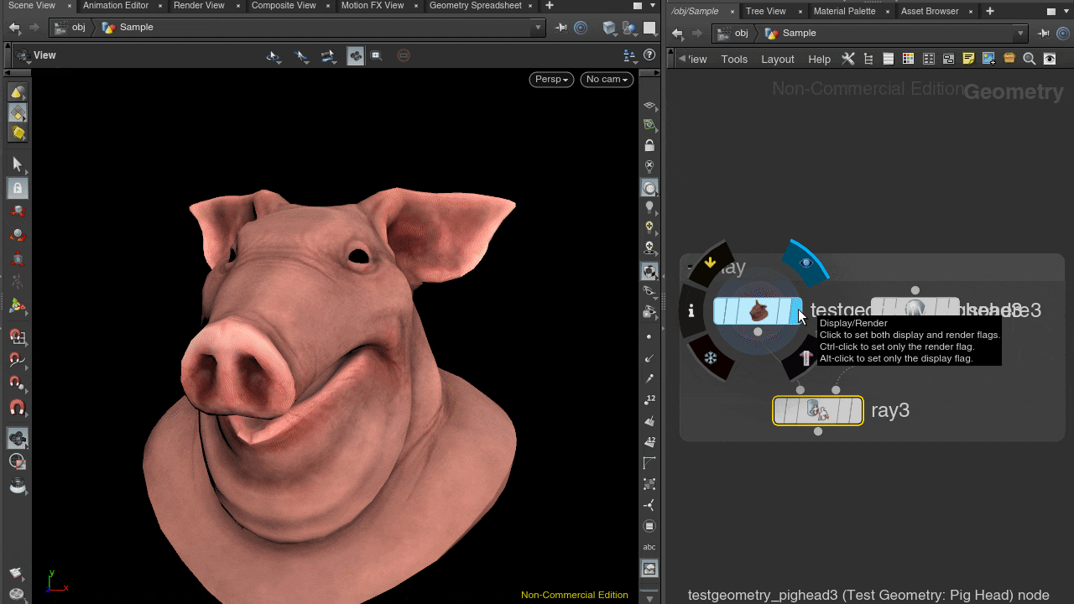Screen dimensions: 1074x604
Task: Open the Motion FX View tab
Action: [x=373, y=5]
